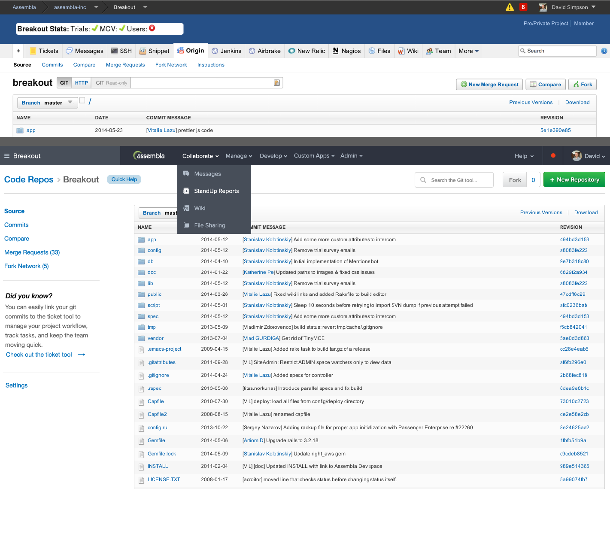
Task: Click the file icon for .gitignore
Action: pos(141,376)
